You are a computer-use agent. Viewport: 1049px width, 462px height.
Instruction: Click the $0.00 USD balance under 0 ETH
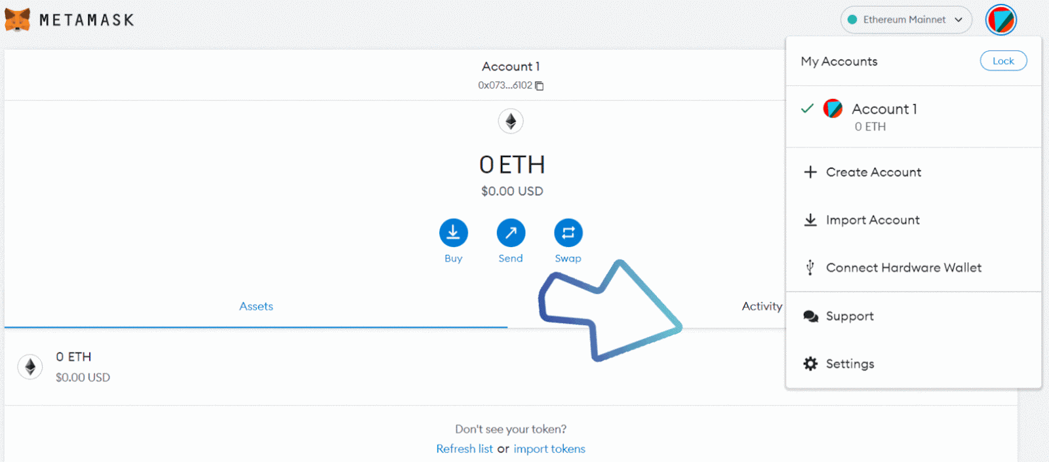512,191
